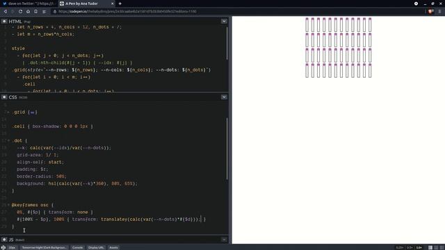Click the .cell box-shadow CSS line
Screen dimensions: 445x250
[x=52, y=126]
